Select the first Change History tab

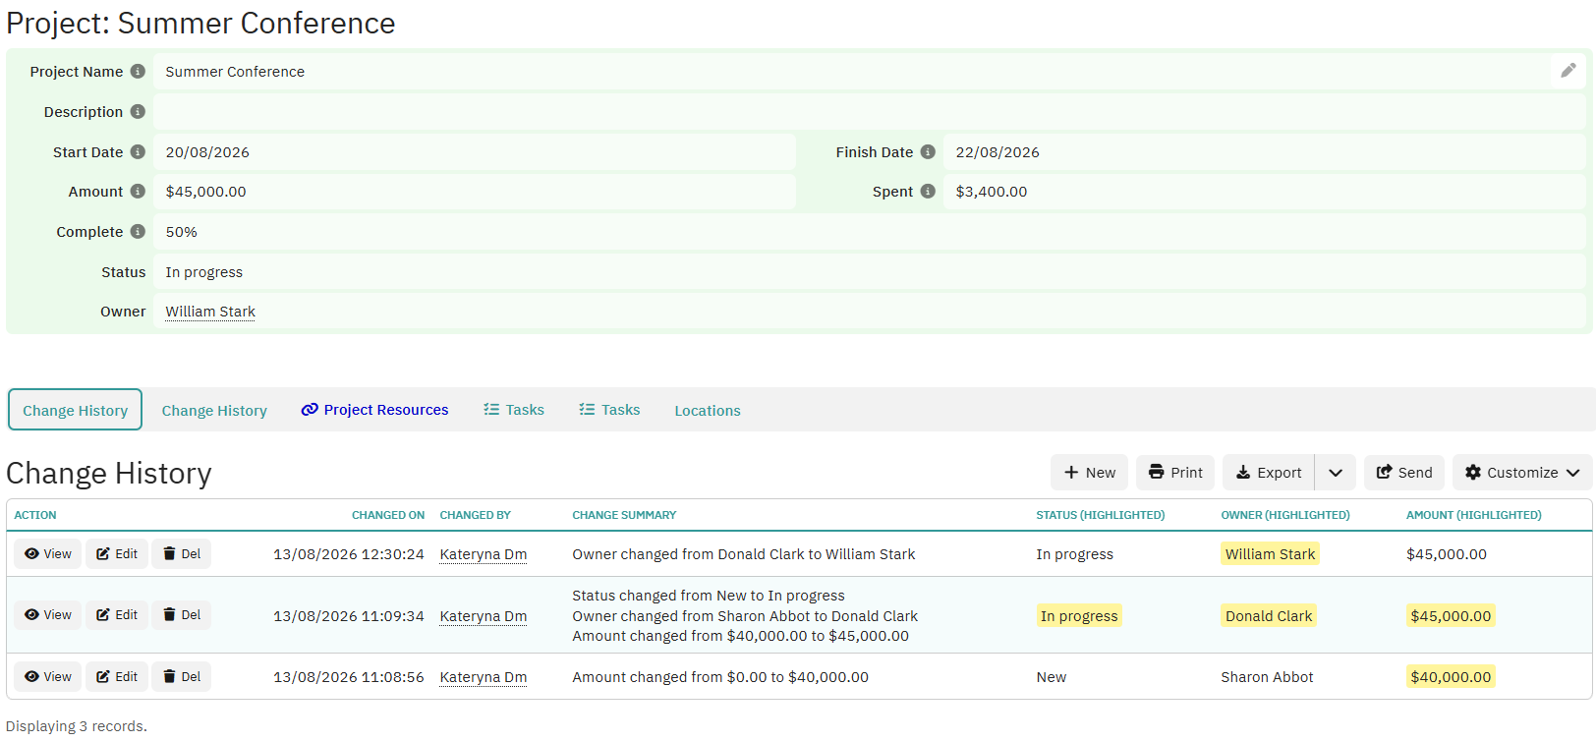coord(76,410)
